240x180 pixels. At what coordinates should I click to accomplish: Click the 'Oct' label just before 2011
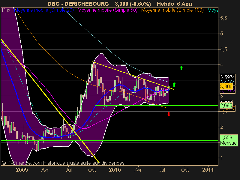185,170
